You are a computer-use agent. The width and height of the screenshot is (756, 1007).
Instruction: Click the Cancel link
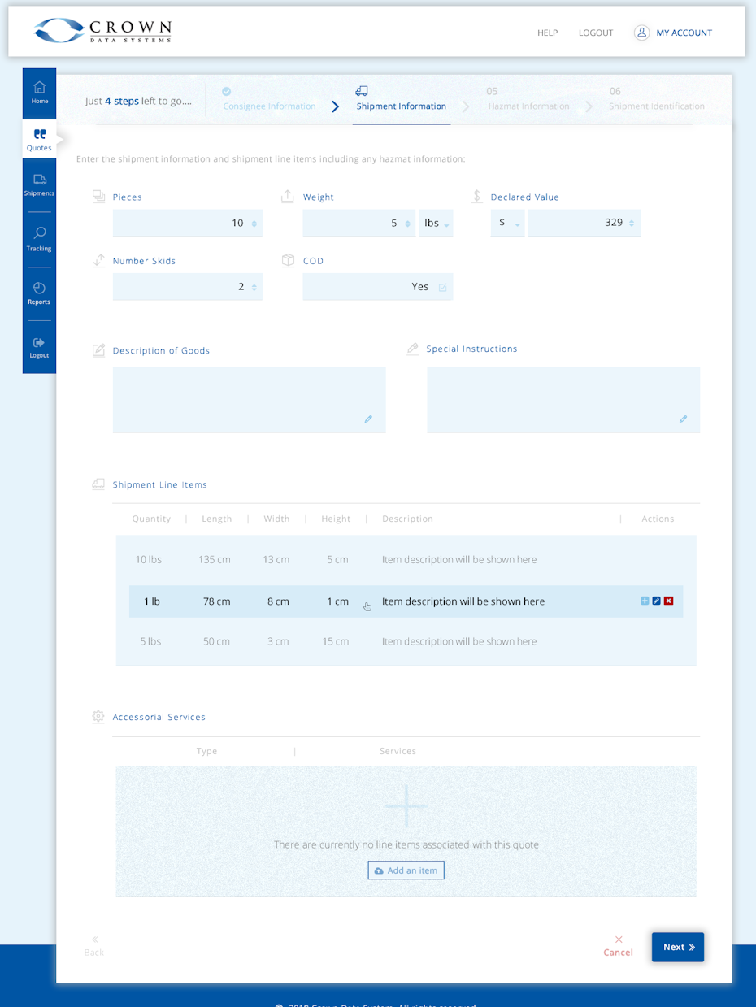(618, 946)
